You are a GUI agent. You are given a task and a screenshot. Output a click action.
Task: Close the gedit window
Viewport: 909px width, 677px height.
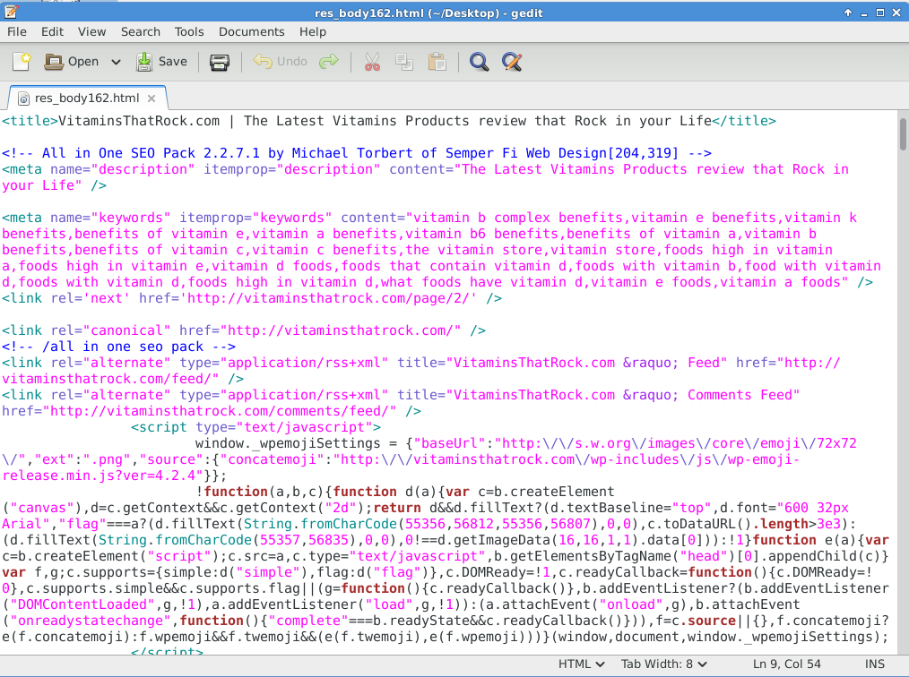(x=896, y=13)
